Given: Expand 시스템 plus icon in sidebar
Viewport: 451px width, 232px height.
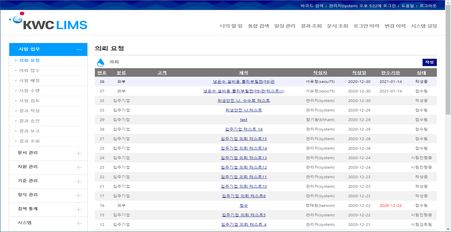Looking at the screenshot, I should pyautogui.click(x=79, y=223).
